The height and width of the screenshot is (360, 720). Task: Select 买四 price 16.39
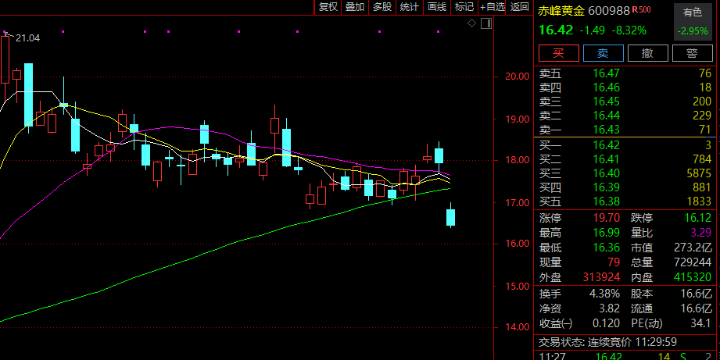pyautogui.click(x=606, y=187)
